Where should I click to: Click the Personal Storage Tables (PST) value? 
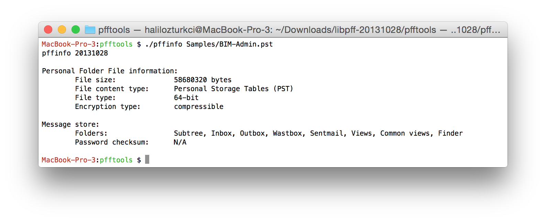[x=233, y=89]
